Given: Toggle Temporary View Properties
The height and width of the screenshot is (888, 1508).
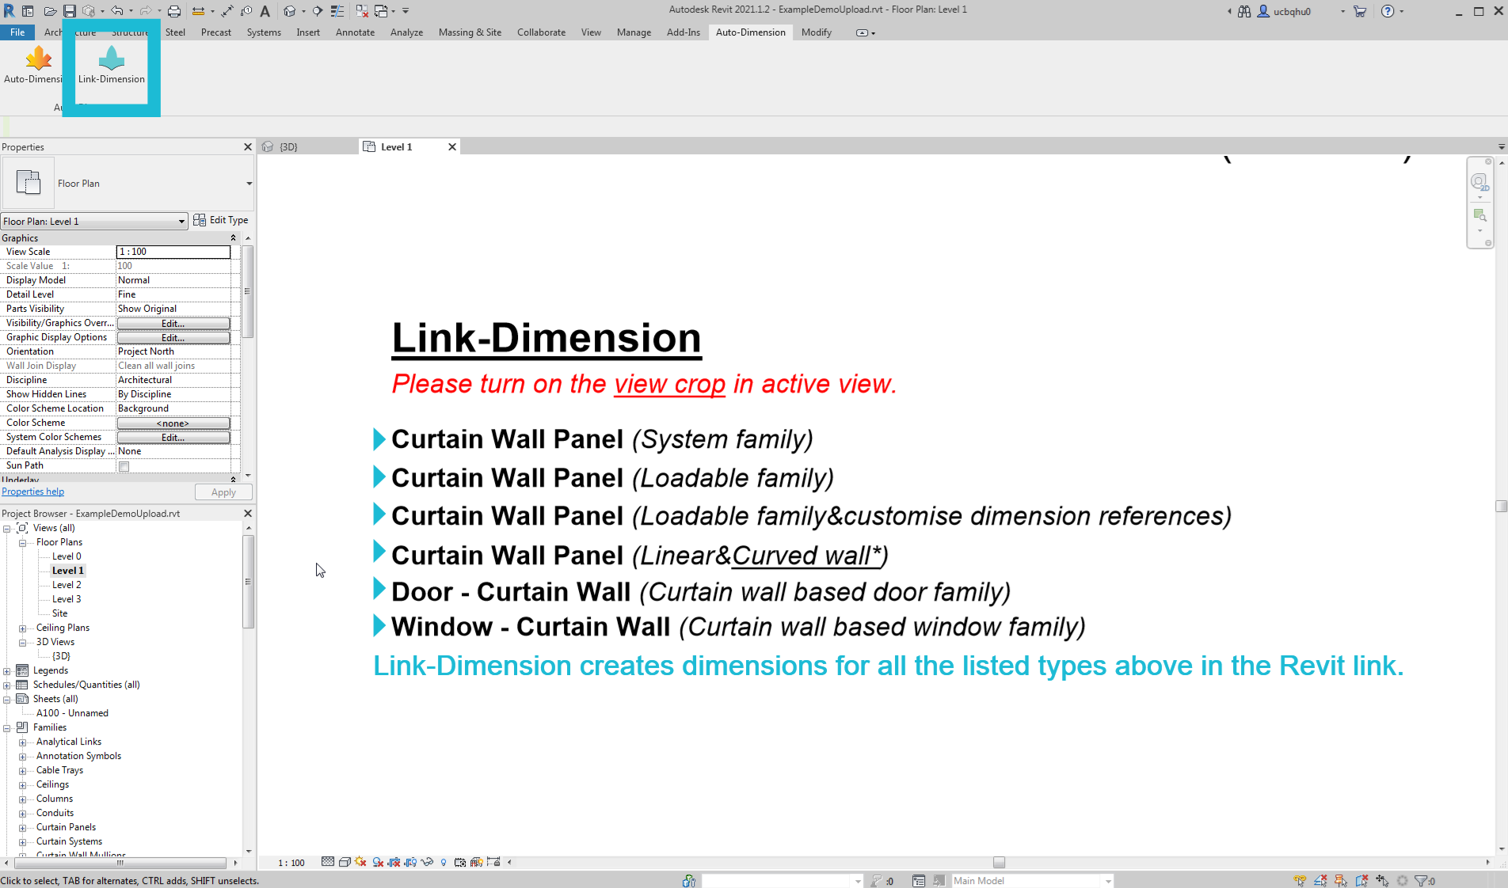Looking at the screenshot, I should 460,862.
